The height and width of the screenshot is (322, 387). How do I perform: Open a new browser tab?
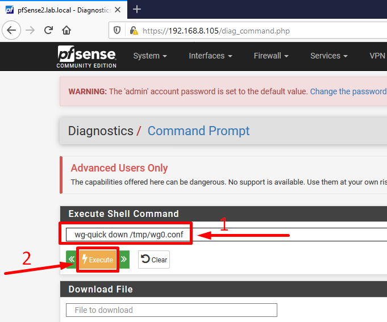(137, 9)
